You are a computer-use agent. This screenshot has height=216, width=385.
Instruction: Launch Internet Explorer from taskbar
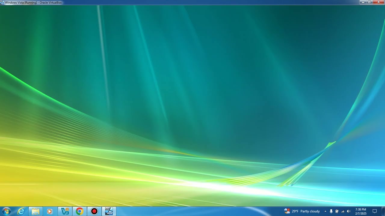(21, 211)
